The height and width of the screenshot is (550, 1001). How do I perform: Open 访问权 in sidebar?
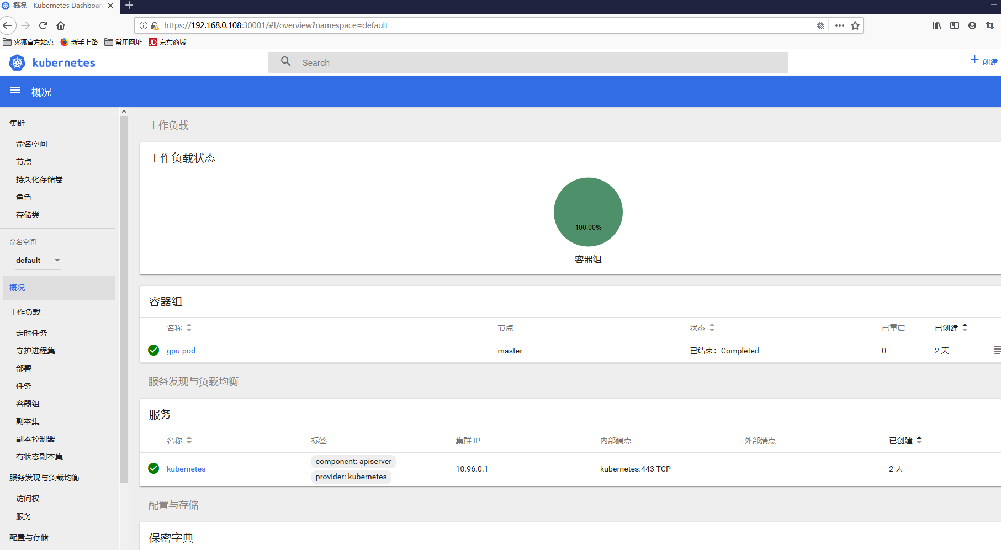coord(28,499)
